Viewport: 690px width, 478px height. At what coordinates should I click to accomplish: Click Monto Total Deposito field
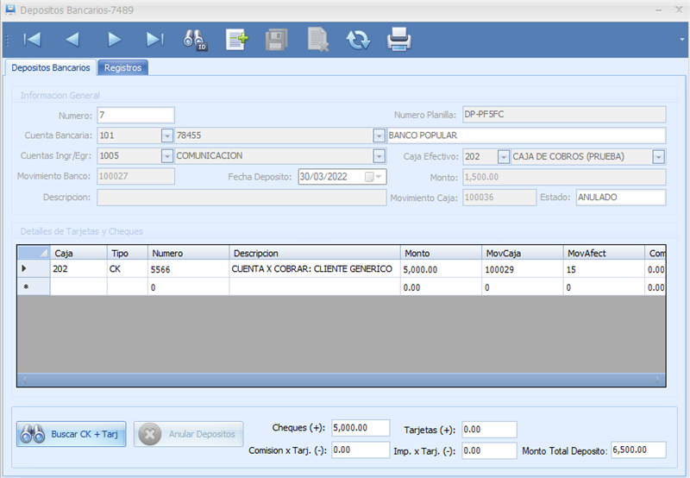pos(638,450)
